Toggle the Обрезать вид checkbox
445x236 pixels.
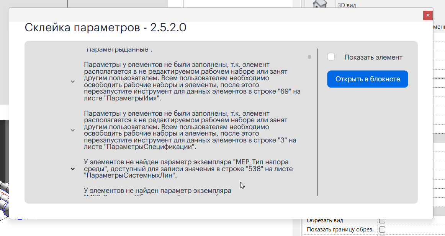pos(382,221)
